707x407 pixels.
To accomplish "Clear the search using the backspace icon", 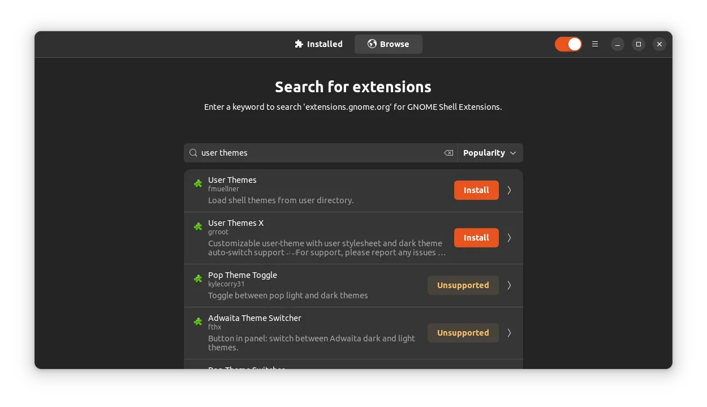I will tap(449, 153).
